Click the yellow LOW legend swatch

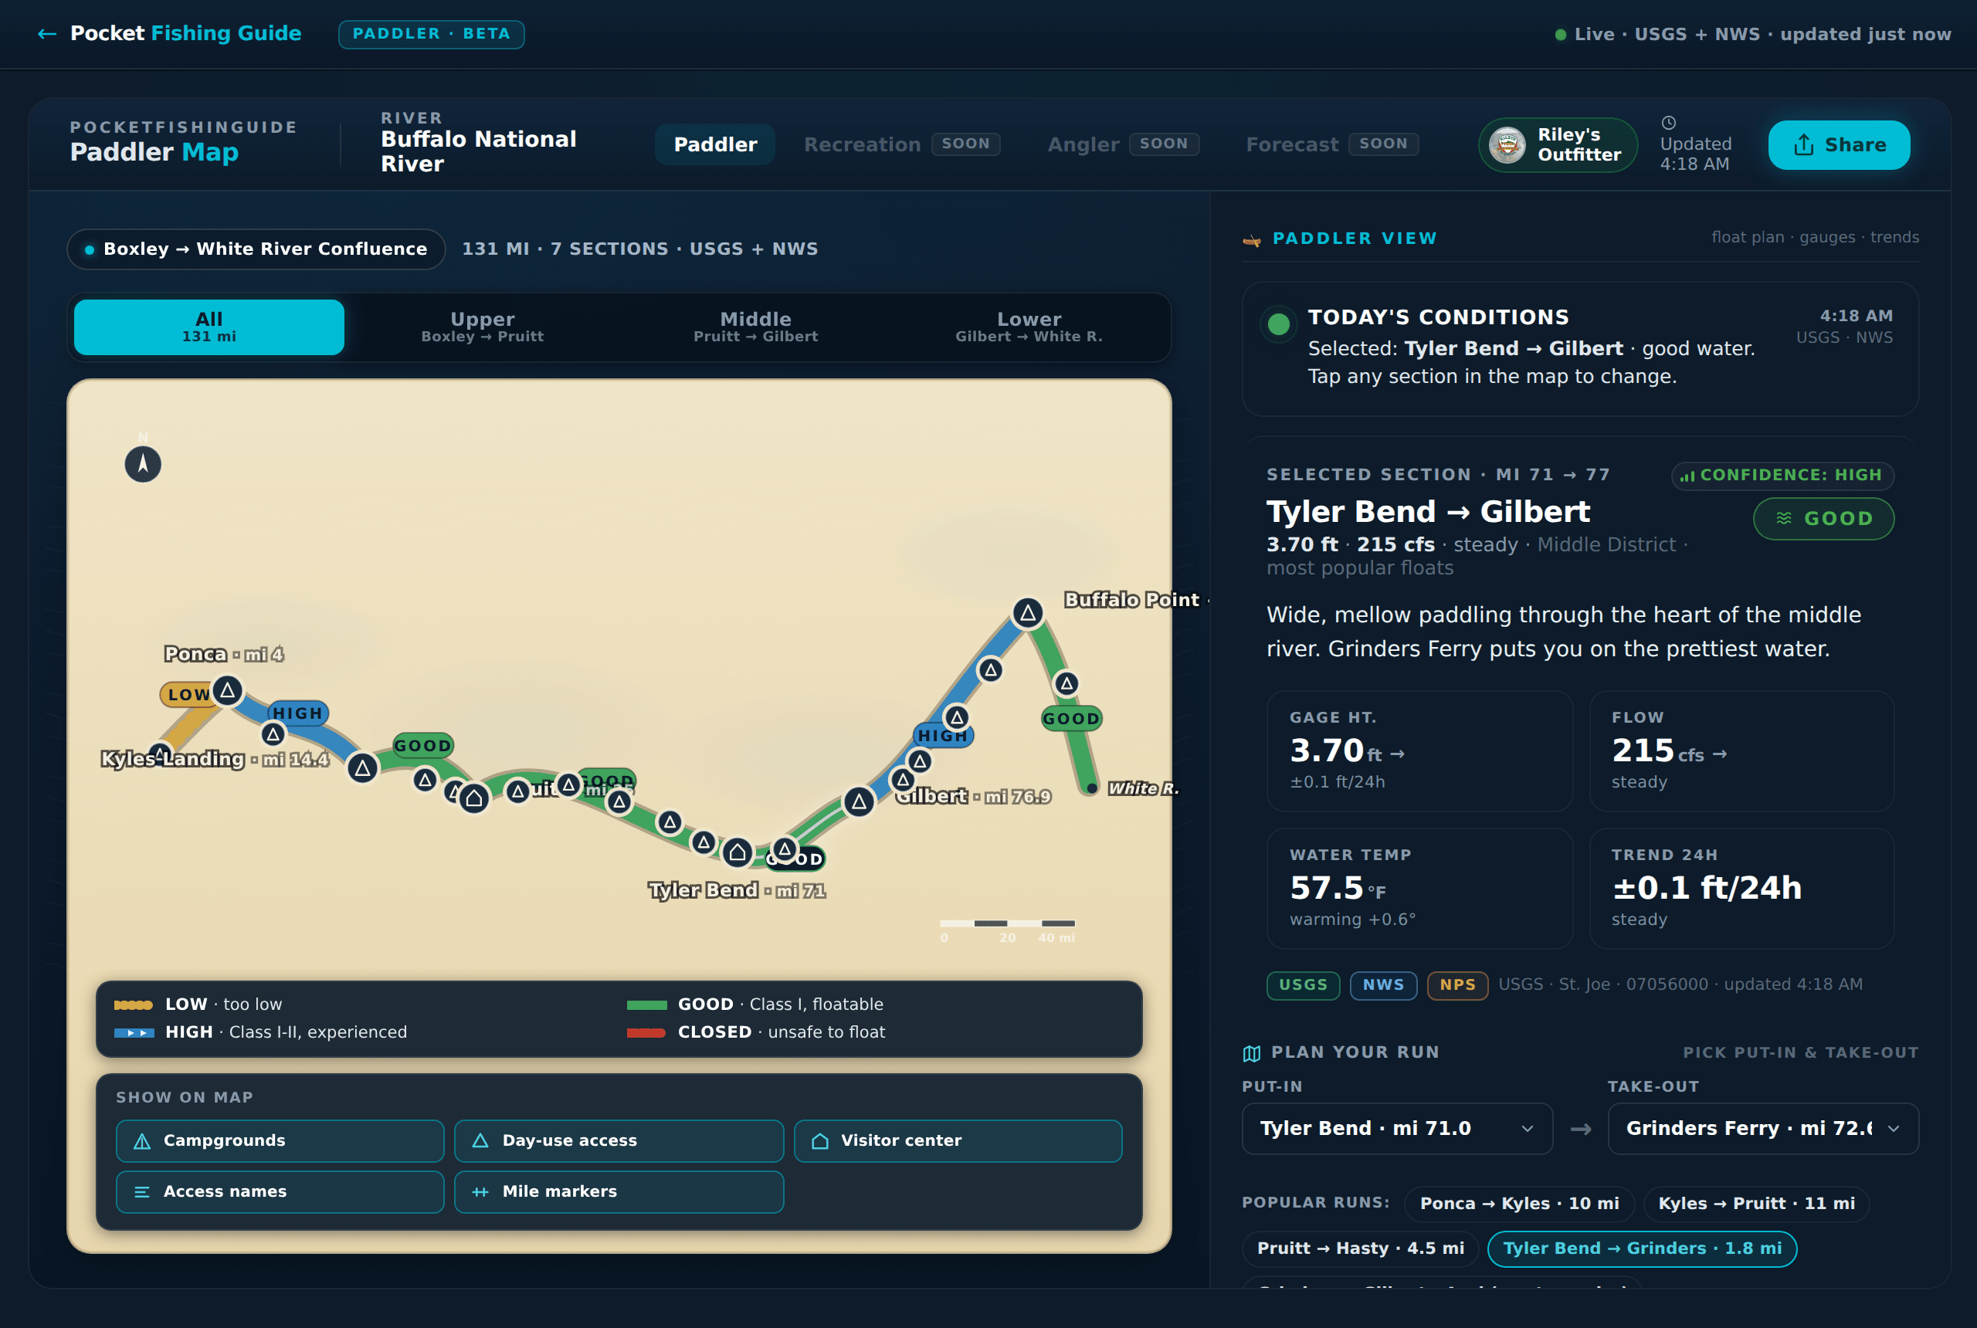[133, 1005]
